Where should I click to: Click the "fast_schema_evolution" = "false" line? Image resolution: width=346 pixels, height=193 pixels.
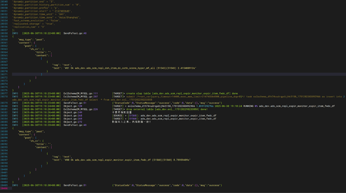point(37,21)
